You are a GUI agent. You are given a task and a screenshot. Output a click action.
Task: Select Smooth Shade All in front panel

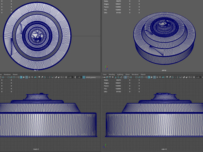tap(21, 77)
